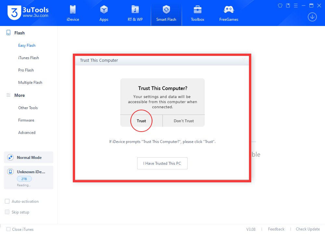Maximize the 3uTools window
325x234 pixels.
(x=311, y=6)
